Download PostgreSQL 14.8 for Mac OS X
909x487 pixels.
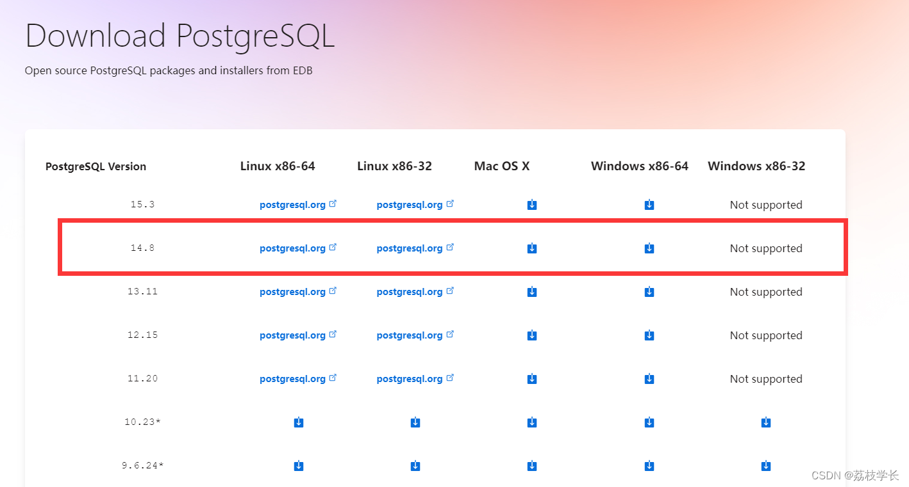coord(532,248)
